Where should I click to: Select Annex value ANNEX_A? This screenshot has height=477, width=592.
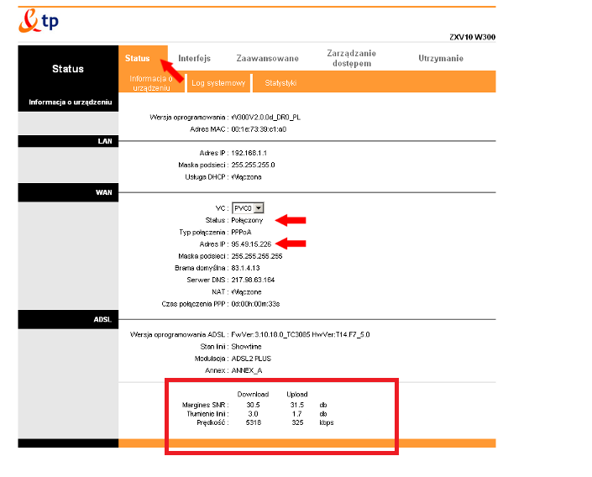tap(247, 370)
